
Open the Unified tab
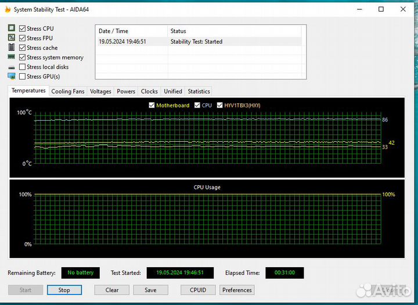coord(173,91)
